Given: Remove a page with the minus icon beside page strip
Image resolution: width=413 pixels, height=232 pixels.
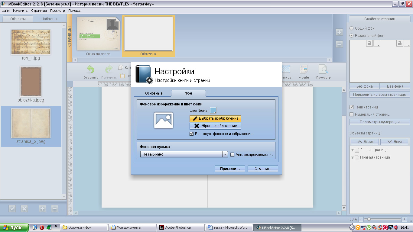Looking at the screenshot, I should pos(339,44).
